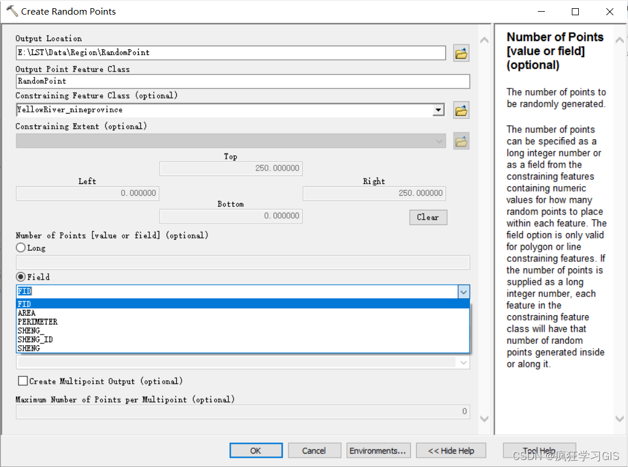Viewport: 628px width, 467px height.
Task: Choose SHENG_ in the field list
Action: click(243, 330)
